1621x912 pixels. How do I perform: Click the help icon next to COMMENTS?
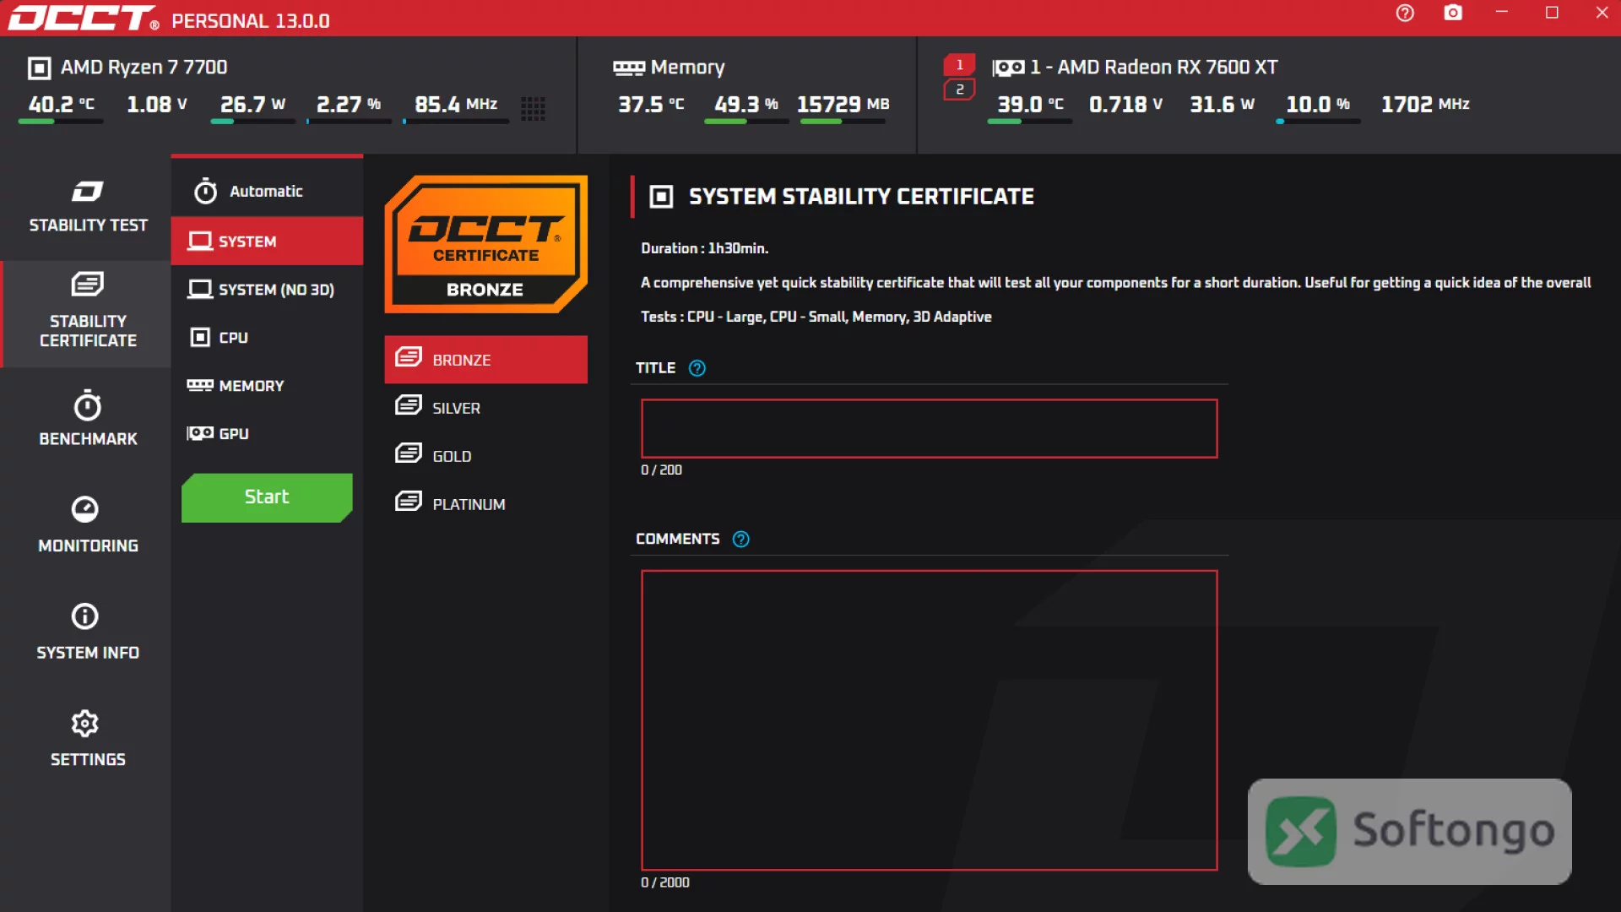click(740, 539)
